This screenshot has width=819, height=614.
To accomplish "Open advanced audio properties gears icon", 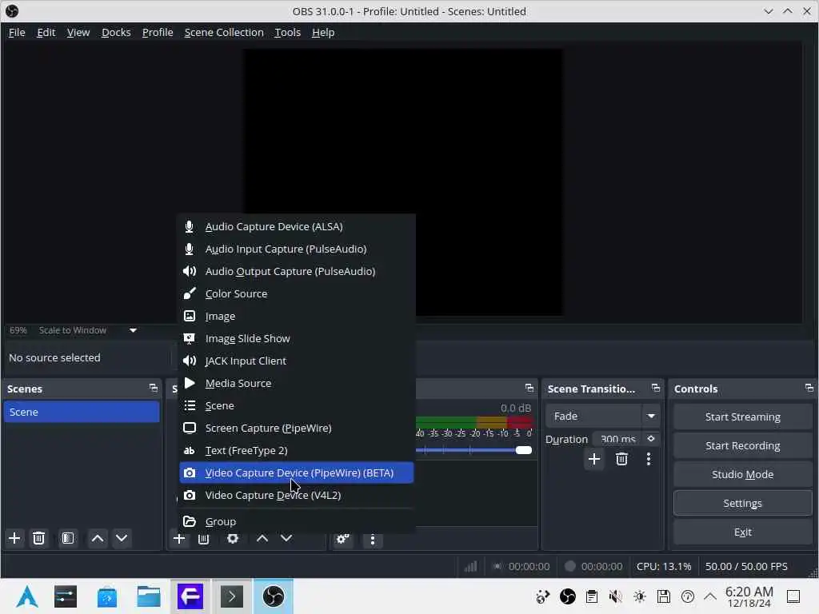I will [x=342, y=539].
